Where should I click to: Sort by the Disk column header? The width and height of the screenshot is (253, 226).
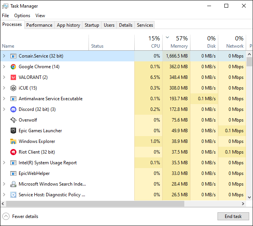(204, 43)
